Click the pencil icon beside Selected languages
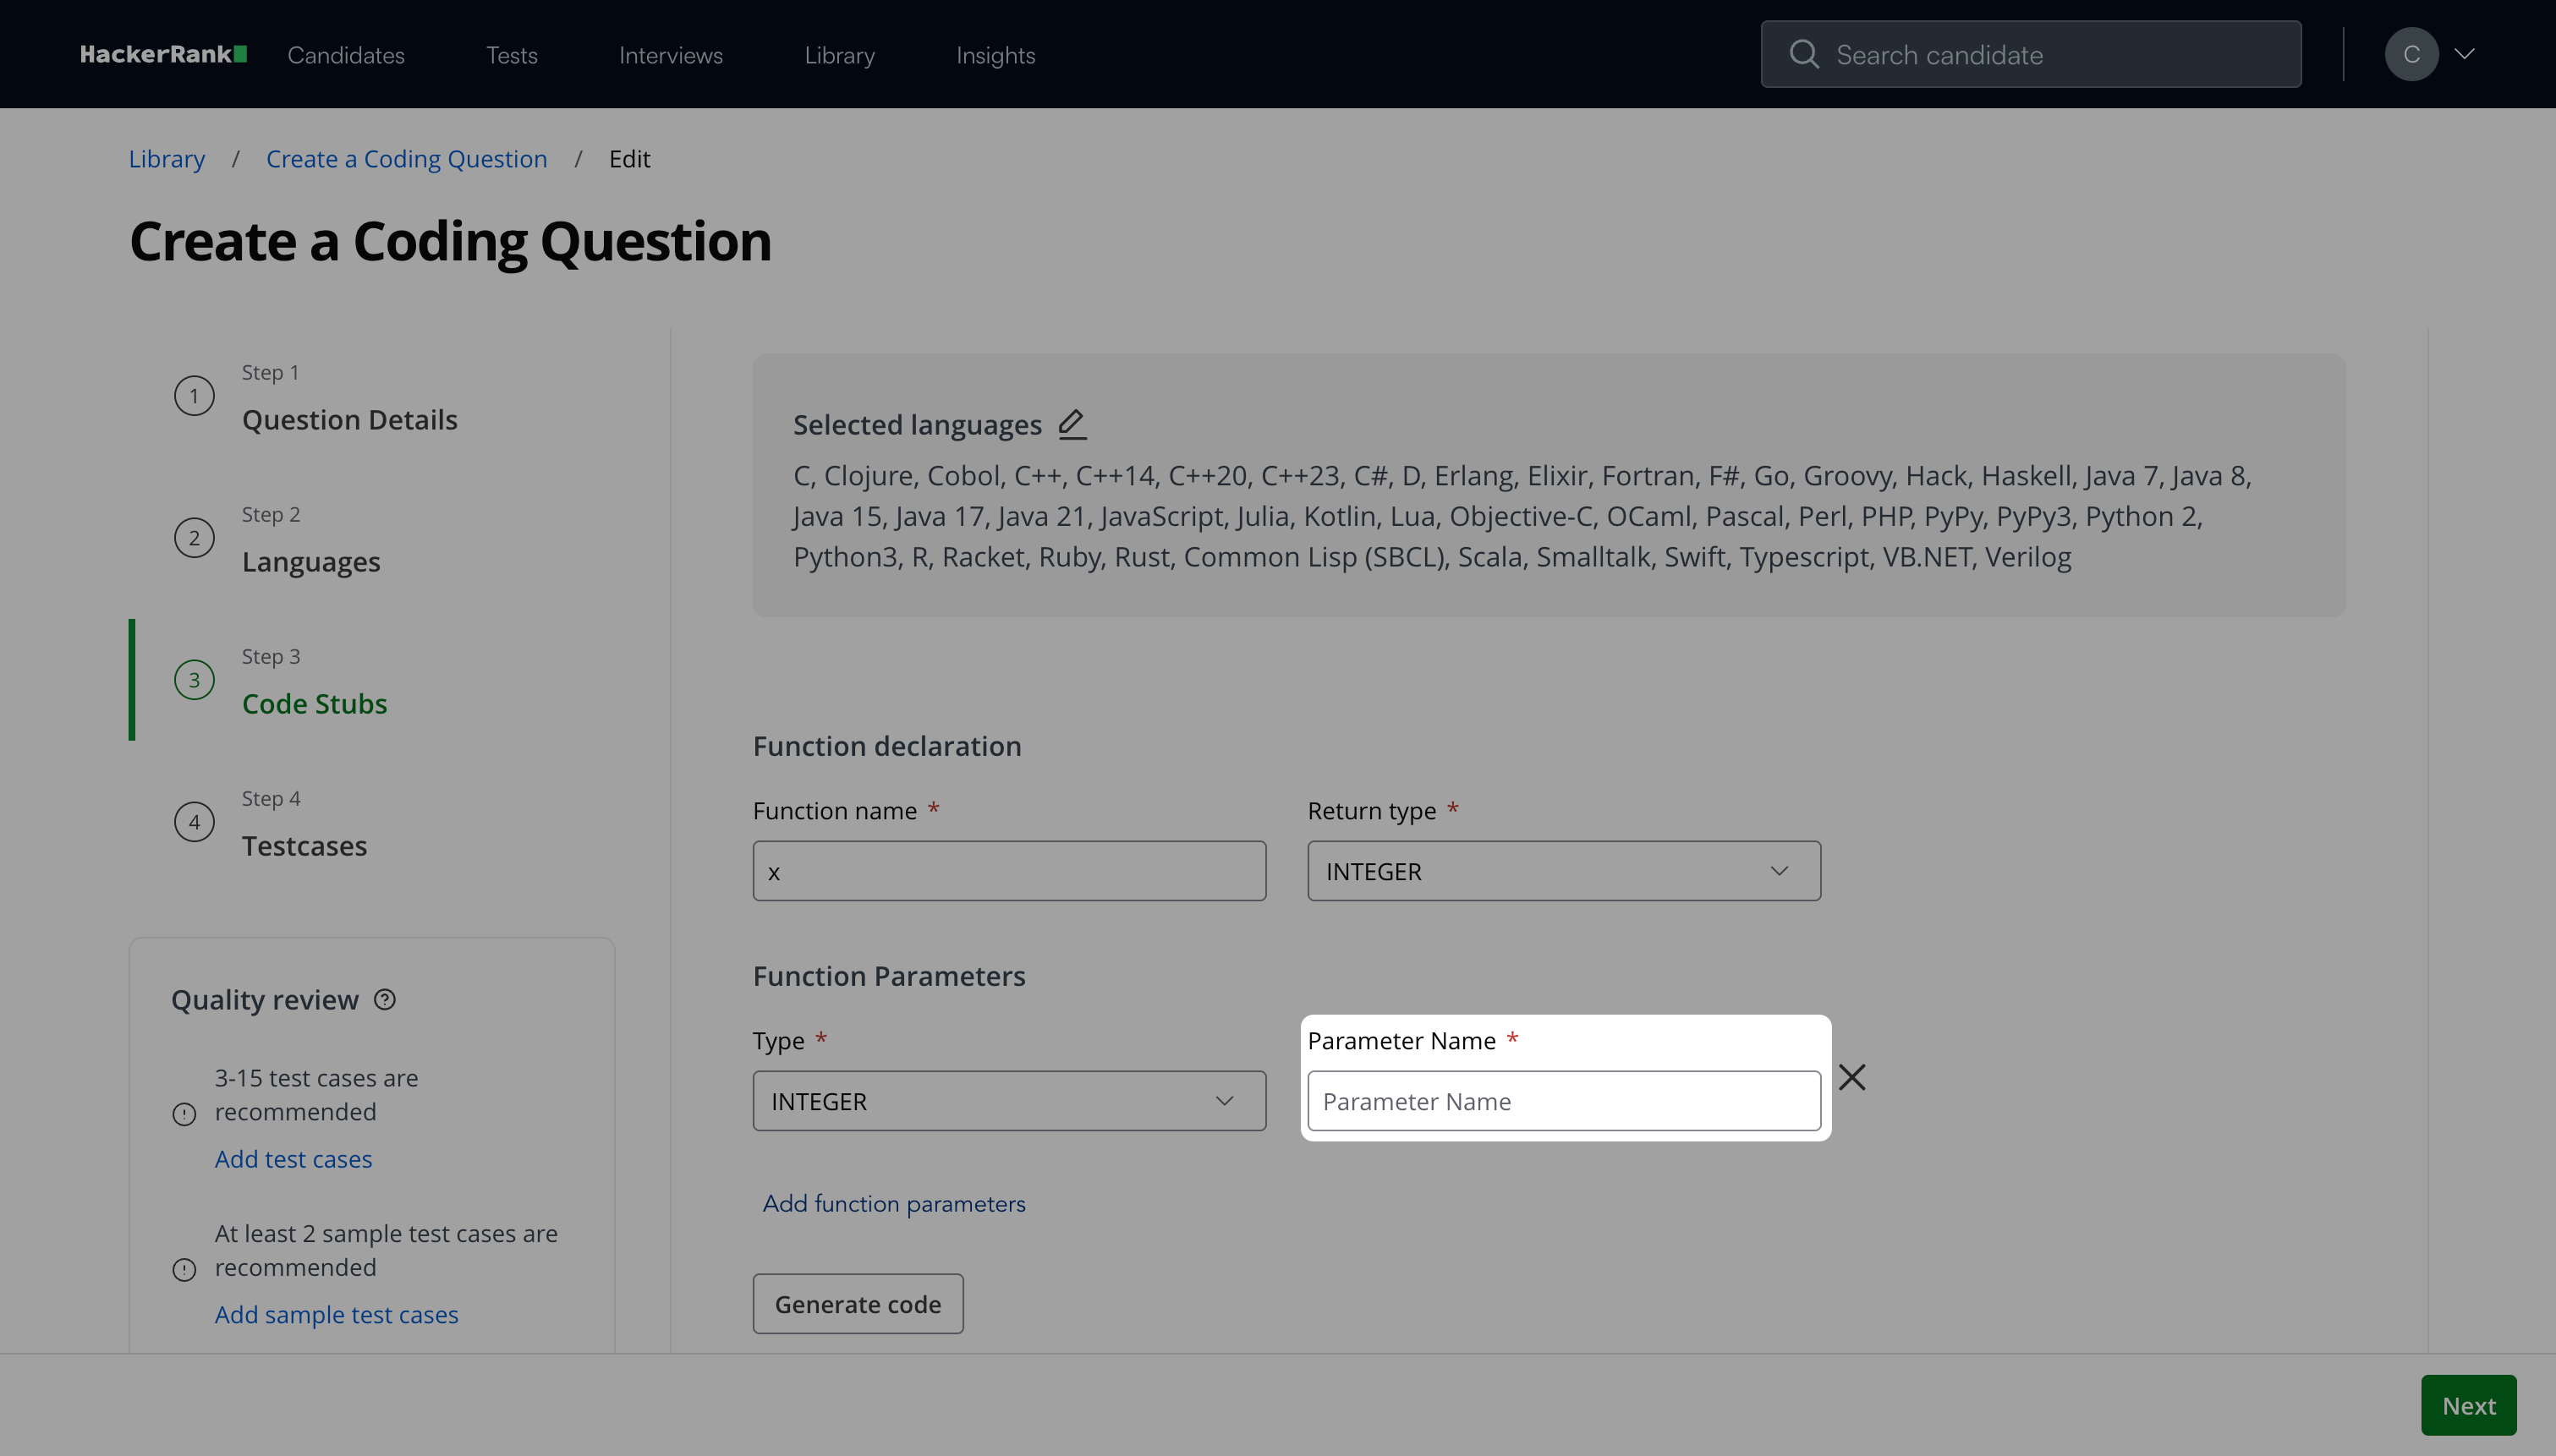 click(x=1072, y=424)
